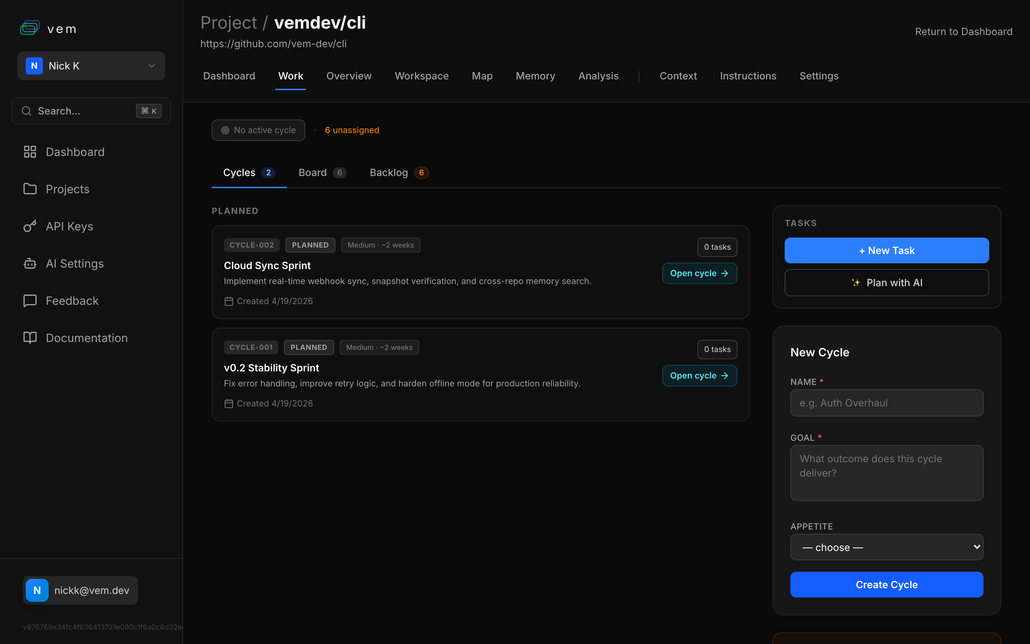This screenshot has height=644, width=1030.
Task: Click the + New Task button
Action: [887, 250]
